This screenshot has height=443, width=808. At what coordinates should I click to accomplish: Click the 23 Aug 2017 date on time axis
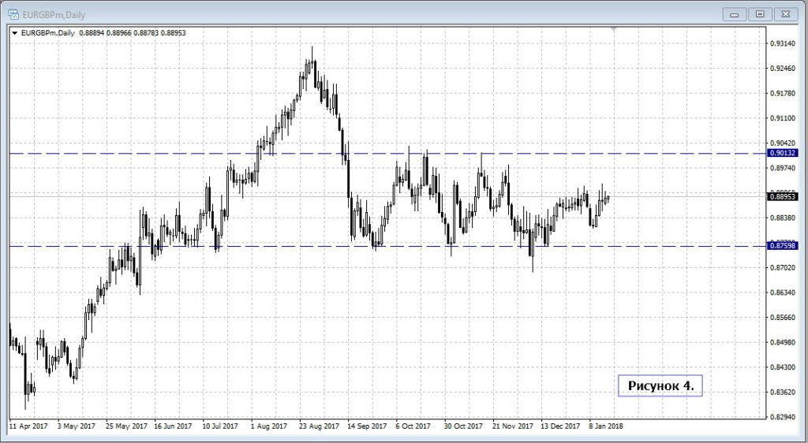click(x=320, y=426)
